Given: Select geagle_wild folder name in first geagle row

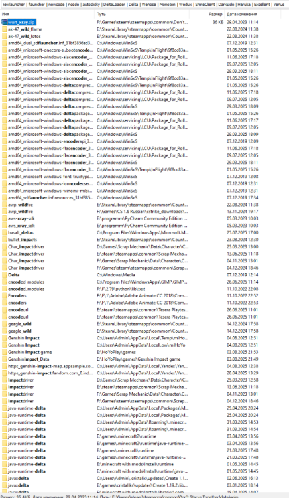Looking at the screenshot, I should pos(20,324).
